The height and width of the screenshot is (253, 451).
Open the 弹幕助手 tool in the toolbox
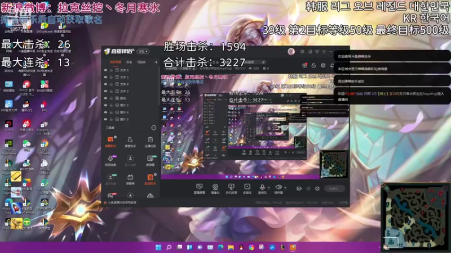110,142
